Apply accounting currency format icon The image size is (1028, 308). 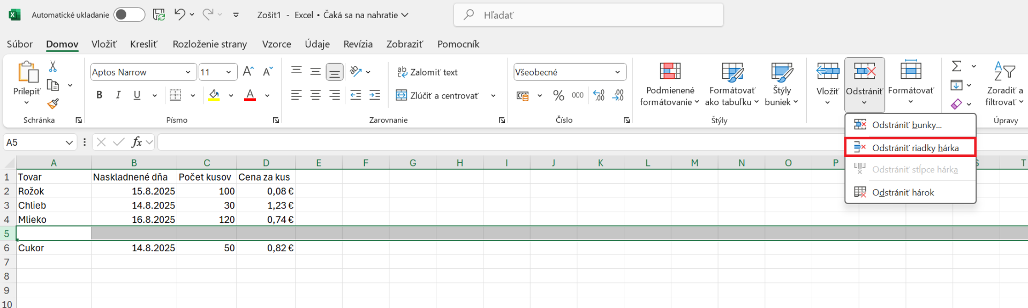[x=523, y=96]
